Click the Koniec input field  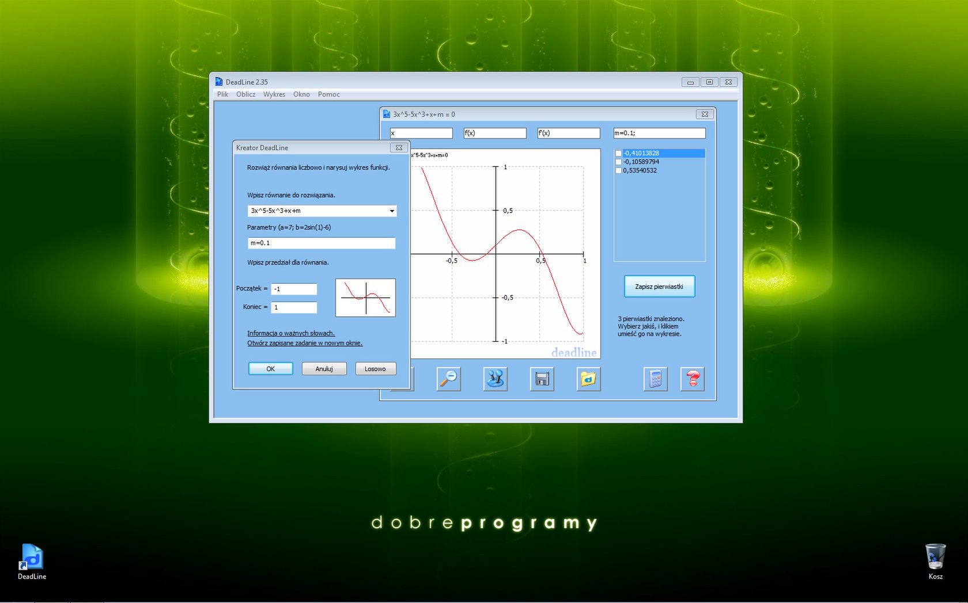(294, 307)
